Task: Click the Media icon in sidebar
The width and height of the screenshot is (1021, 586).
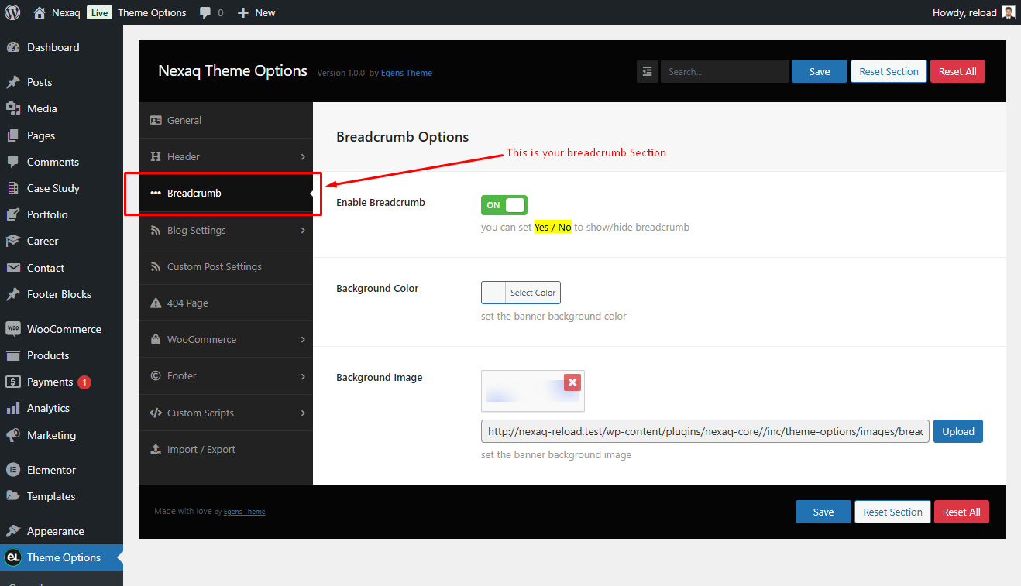Action: point(13,108)
